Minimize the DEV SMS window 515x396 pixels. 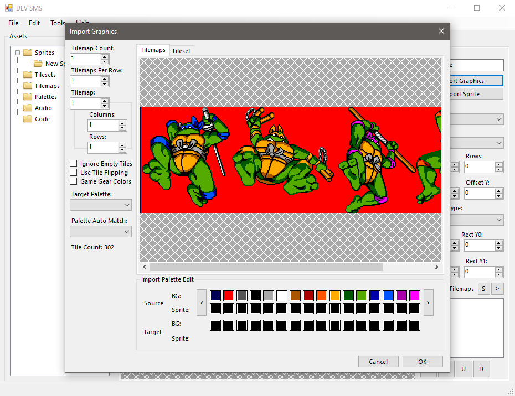[x=452, y=8]
